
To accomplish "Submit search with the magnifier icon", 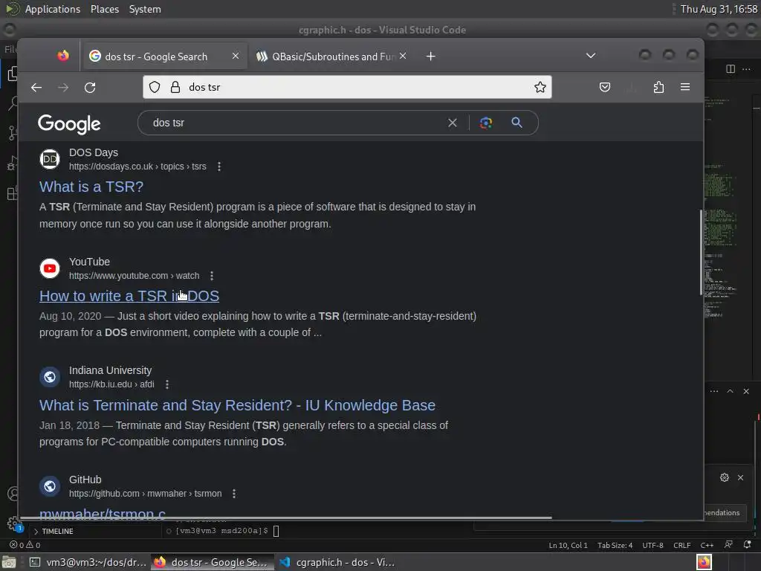I will (x=517, y=123).
